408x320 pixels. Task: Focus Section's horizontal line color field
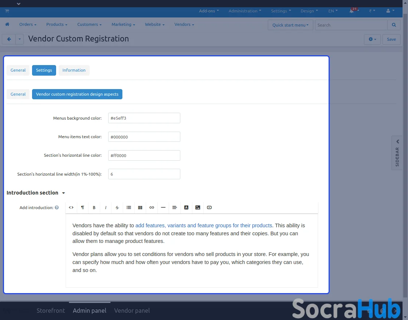[x=144, y=155]
